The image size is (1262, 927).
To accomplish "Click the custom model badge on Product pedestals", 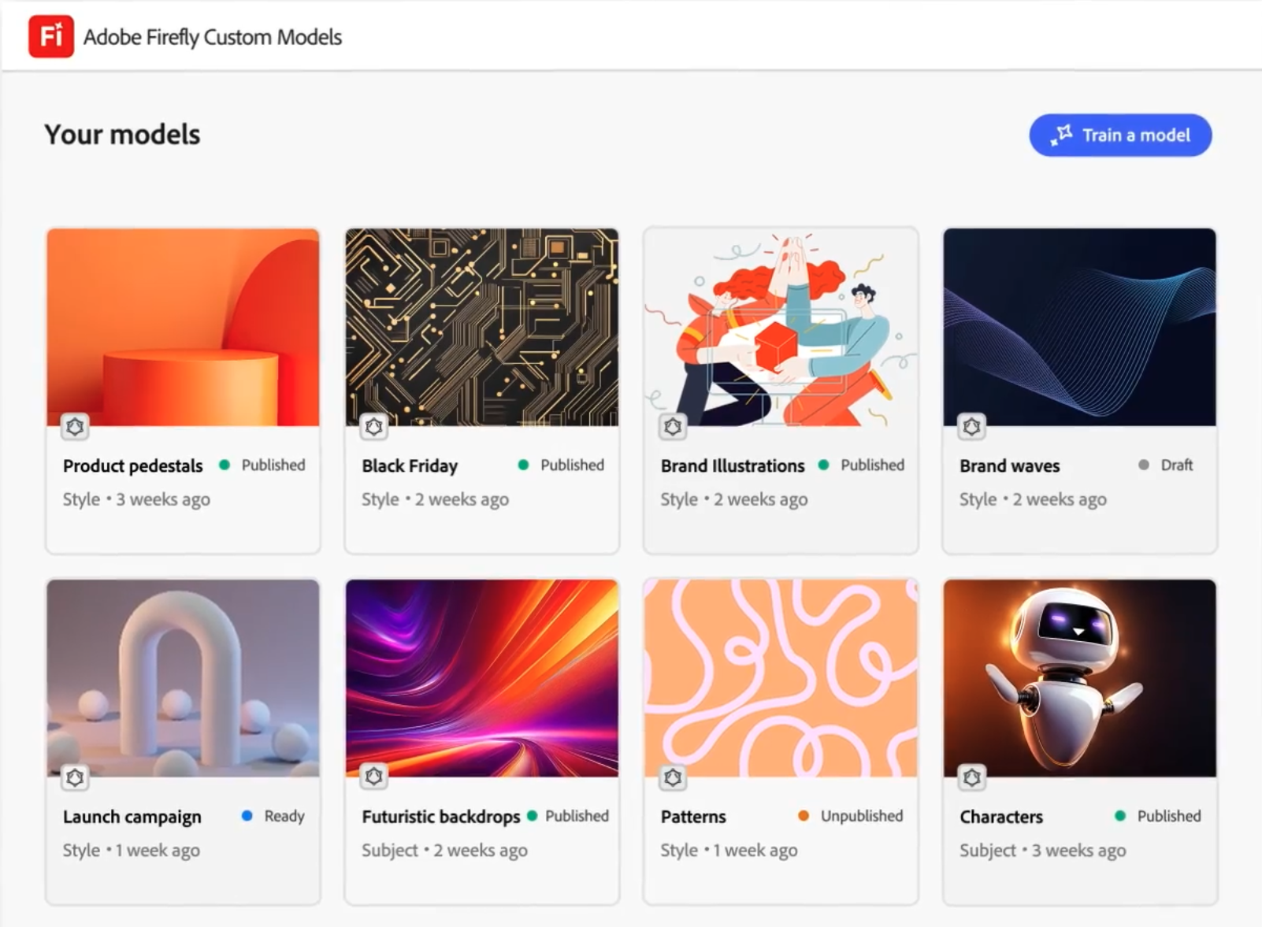I will point(75,427).
